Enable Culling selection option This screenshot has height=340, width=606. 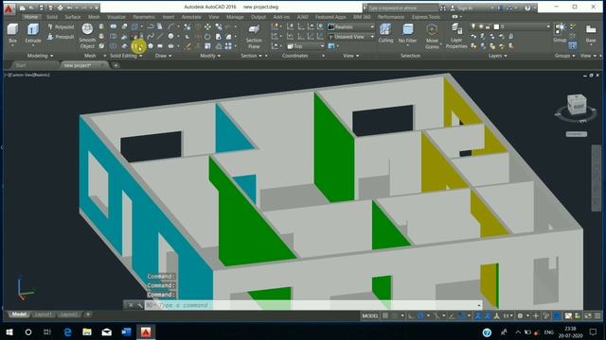385,33
